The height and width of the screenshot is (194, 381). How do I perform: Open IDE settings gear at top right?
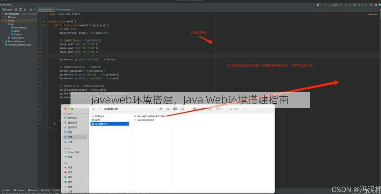point(376,5)
